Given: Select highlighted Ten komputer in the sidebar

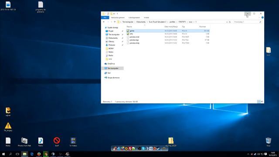Looking at the screenshot, I should coord(113,68).
